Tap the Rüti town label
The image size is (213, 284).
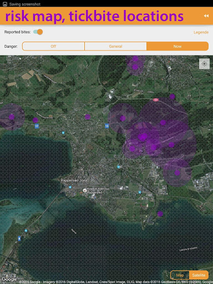coord(173,59)
